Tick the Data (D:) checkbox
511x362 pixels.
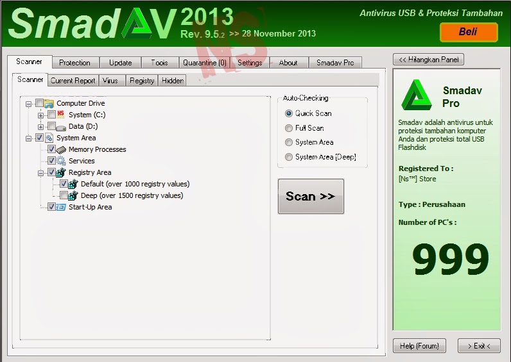coord(51,126)
